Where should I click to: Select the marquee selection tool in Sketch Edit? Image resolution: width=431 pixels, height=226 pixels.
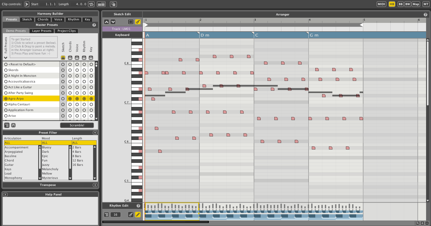[x=131, y=22]
